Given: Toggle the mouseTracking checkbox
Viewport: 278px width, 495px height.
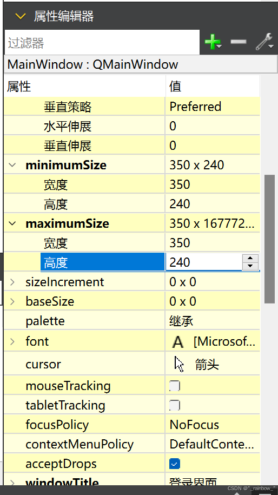Looking at the screenshot, I should click(175, 386).
